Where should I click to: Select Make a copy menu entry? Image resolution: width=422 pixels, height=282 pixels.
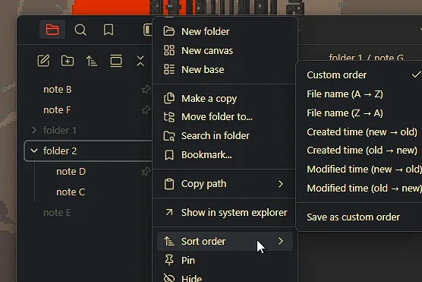tap(225, 98)
